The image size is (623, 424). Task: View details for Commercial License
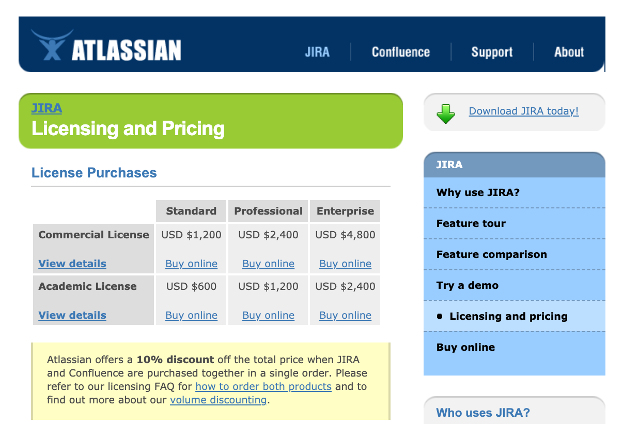click(72, 264)
